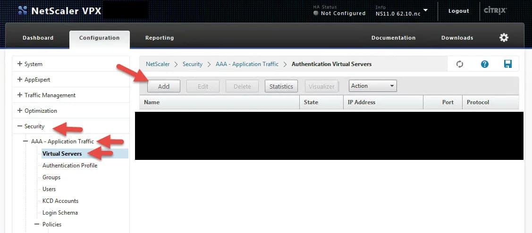
Task: Open the Action dropdown
Action: click(372, 86)
